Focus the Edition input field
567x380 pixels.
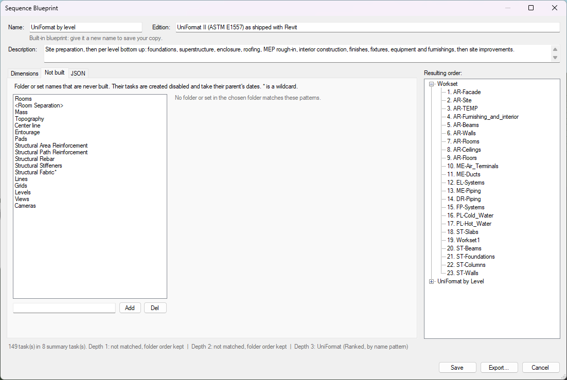click(367, 27)
